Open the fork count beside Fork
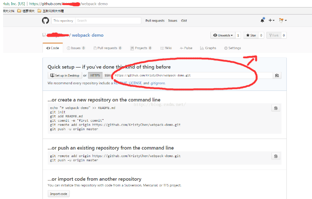This screenshot has width=312, height=199. (284, 35)
